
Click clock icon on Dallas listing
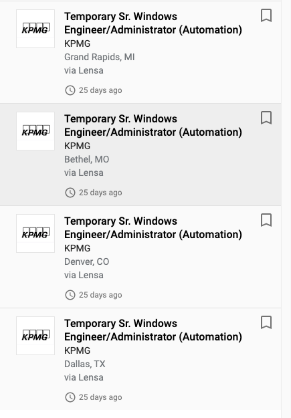tap(70, 397)
